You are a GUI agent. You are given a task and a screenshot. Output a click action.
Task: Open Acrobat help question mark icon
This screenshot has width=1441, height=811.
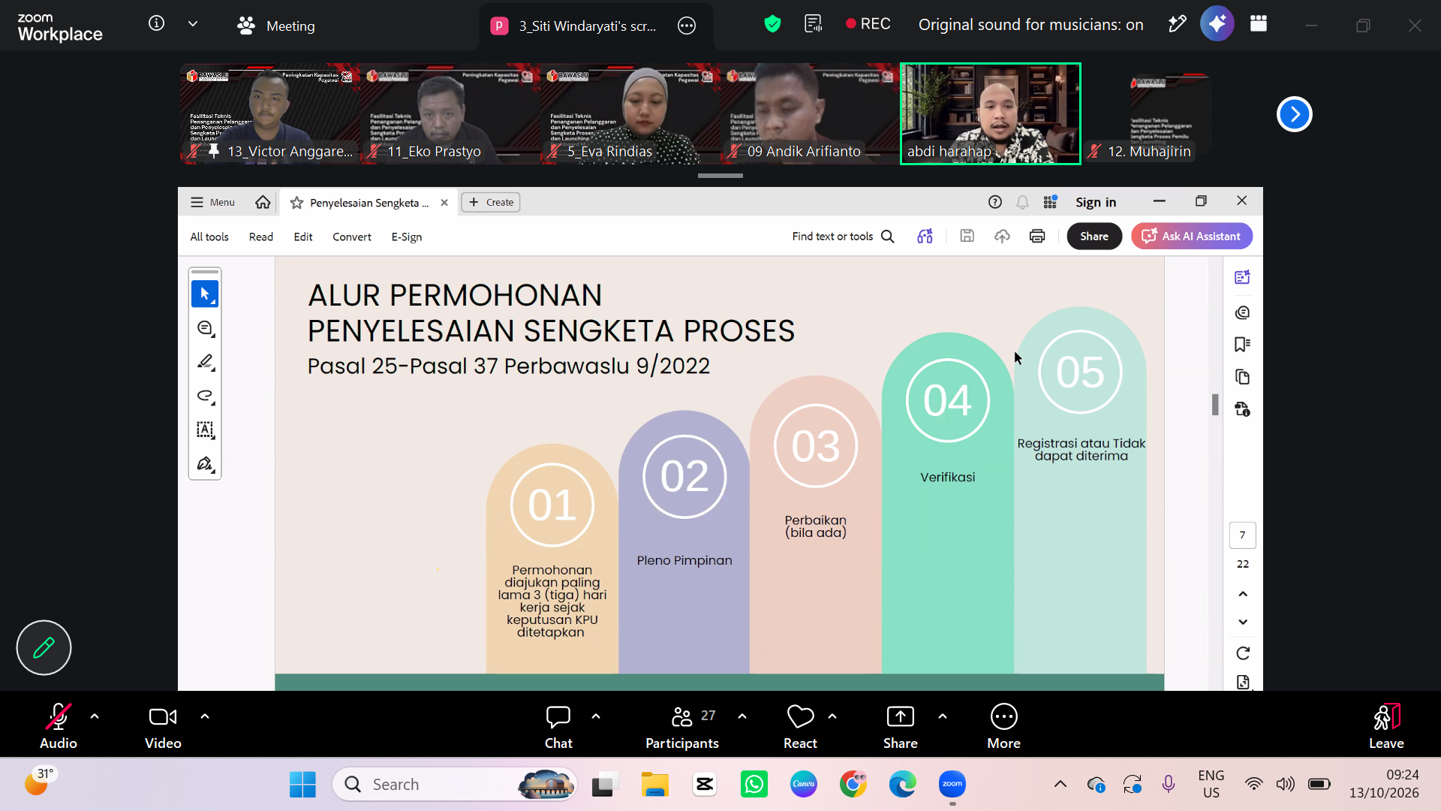995,202
